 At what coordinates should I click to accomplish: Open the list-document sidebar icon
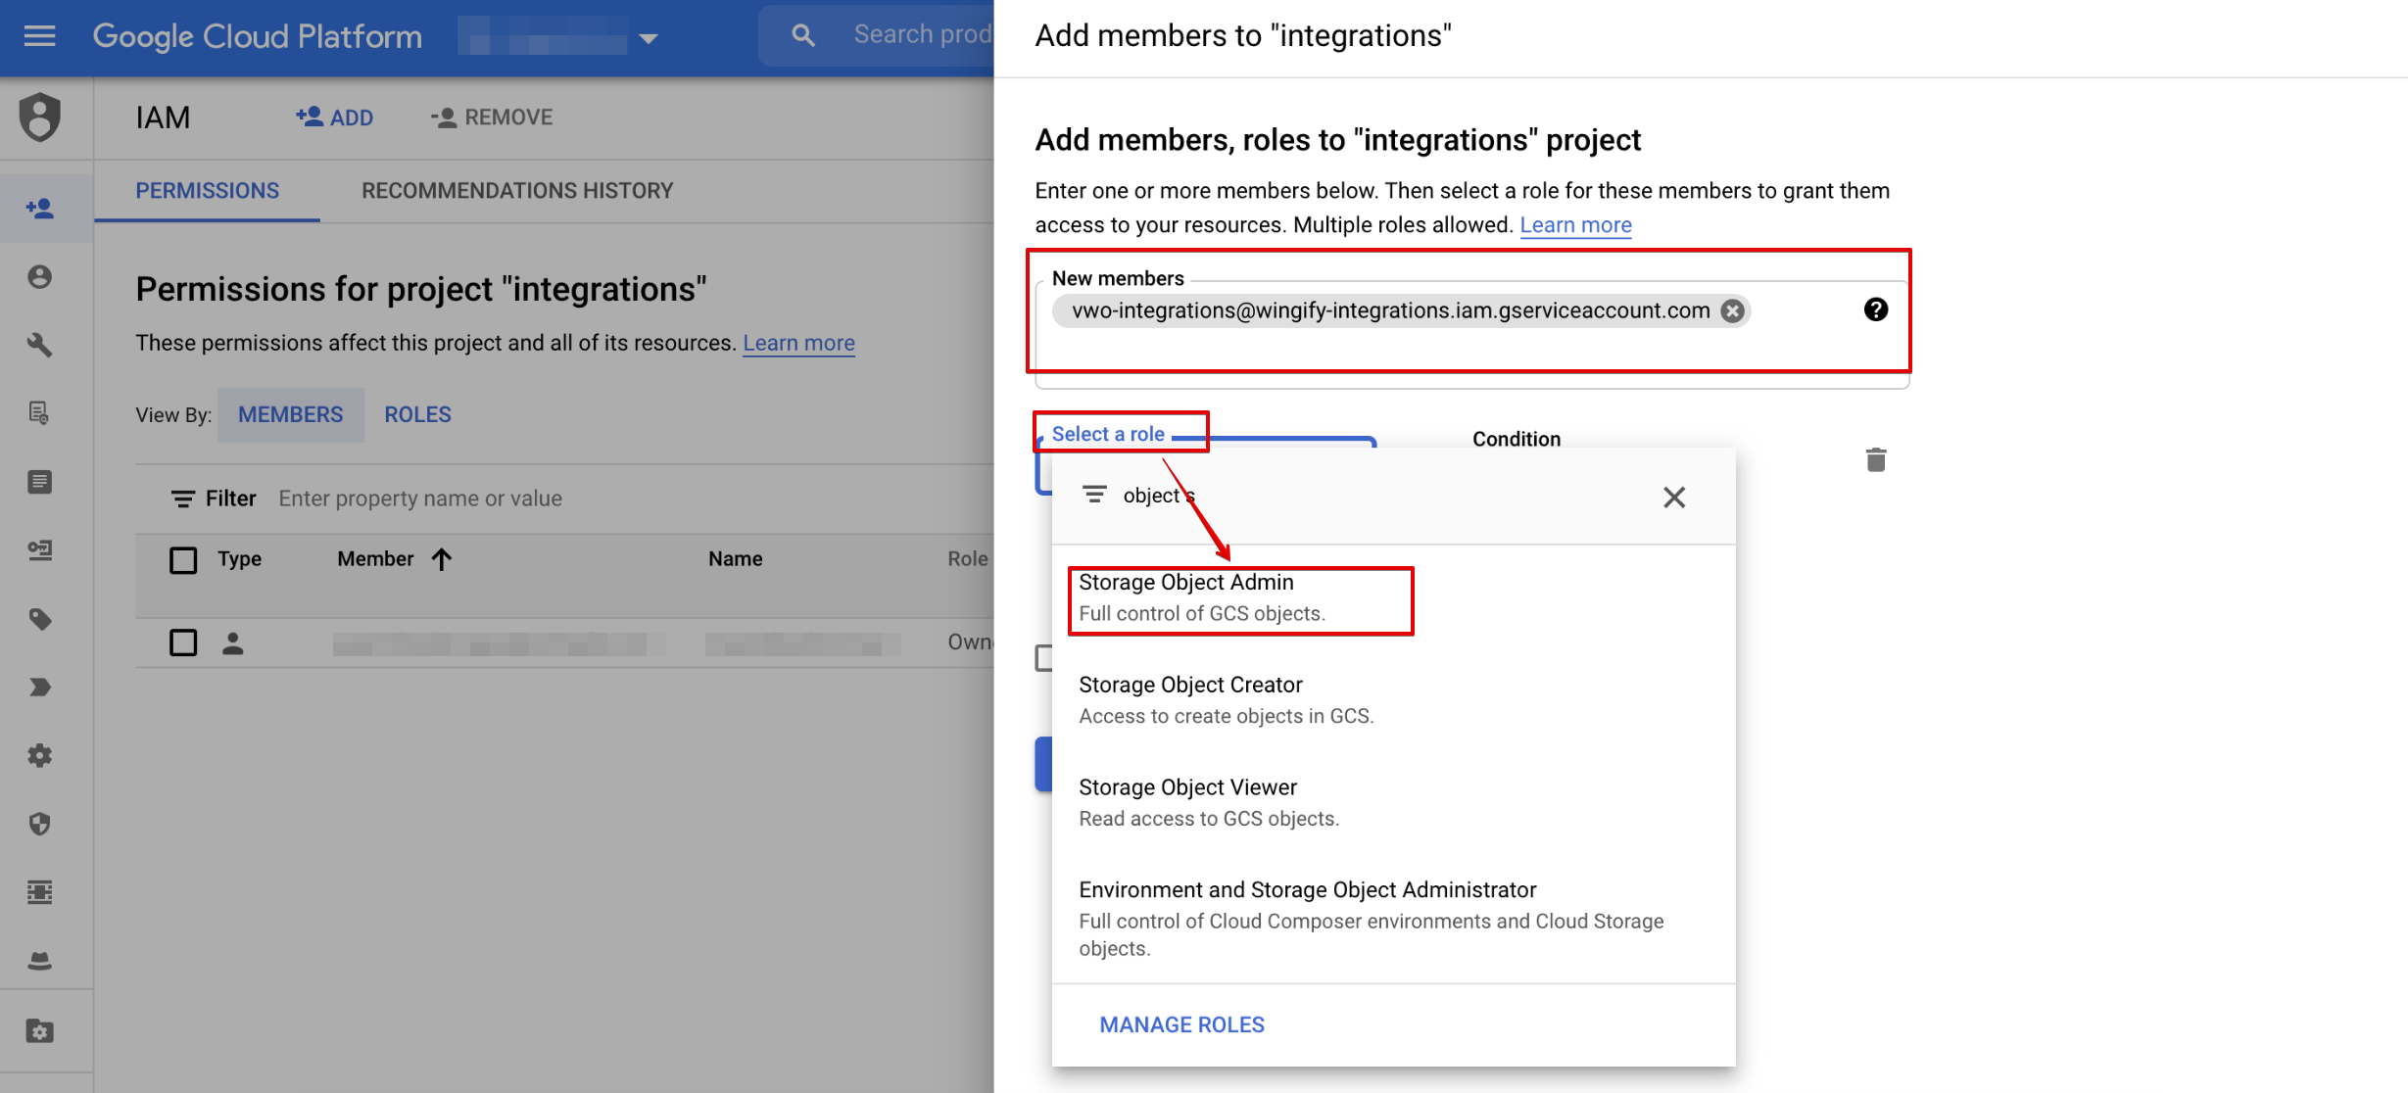click(39, 482)
